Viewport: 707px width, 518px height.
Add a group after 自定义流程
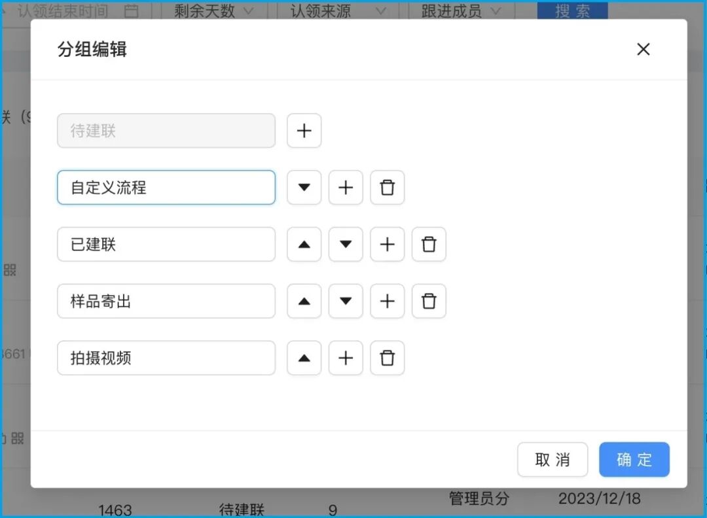(x=346, y=187)
